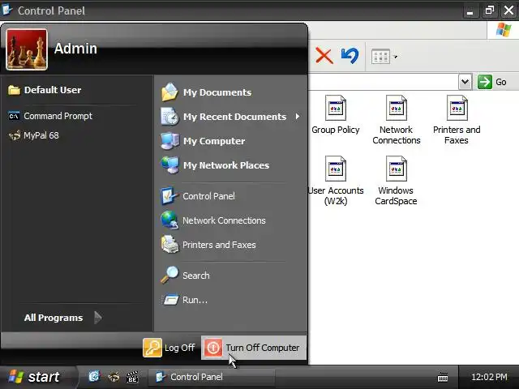Expand the address bar dropdown arrow

465,82
